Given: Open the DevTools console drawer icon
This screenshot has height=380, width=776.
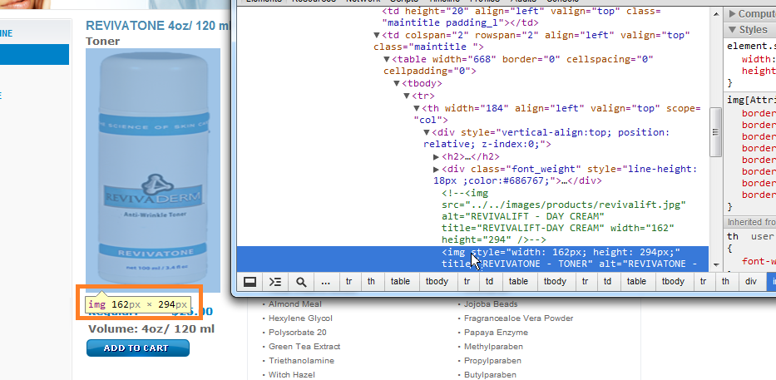Looking at the screenshot, I should 275,282.
